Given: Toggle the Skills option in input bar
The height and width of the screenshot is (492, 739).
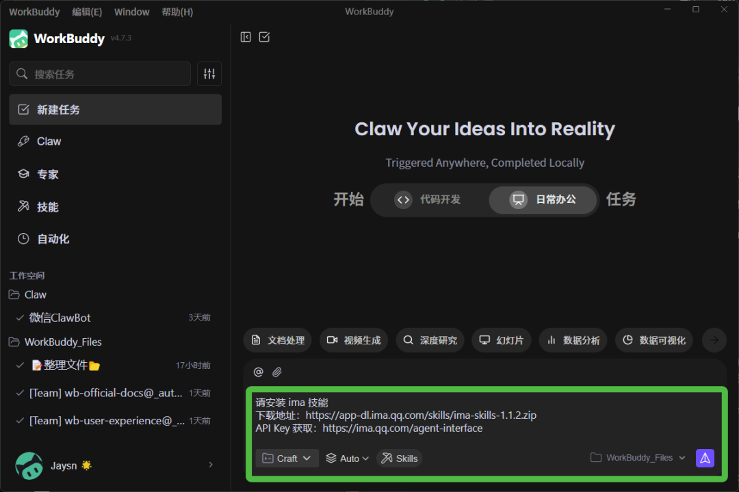Looking at the screenshot, I should [x=399, y=459].
